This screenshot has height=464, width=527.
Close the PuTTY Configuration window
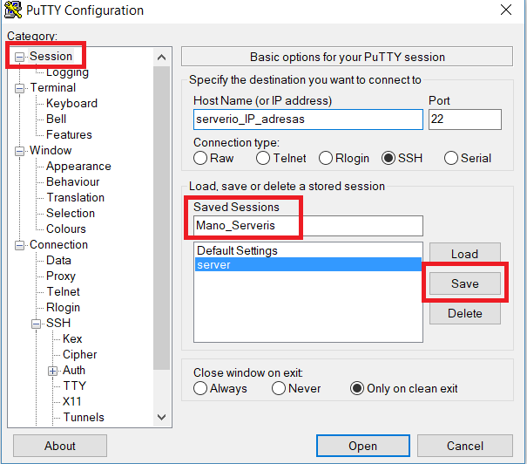click(x=506, y=10)
